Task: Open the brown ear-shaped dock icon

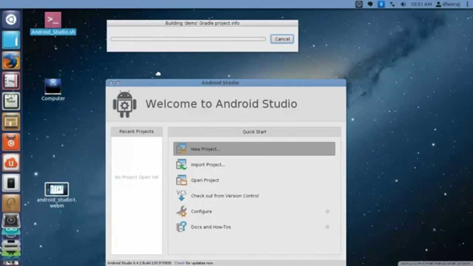Action: 11,203
